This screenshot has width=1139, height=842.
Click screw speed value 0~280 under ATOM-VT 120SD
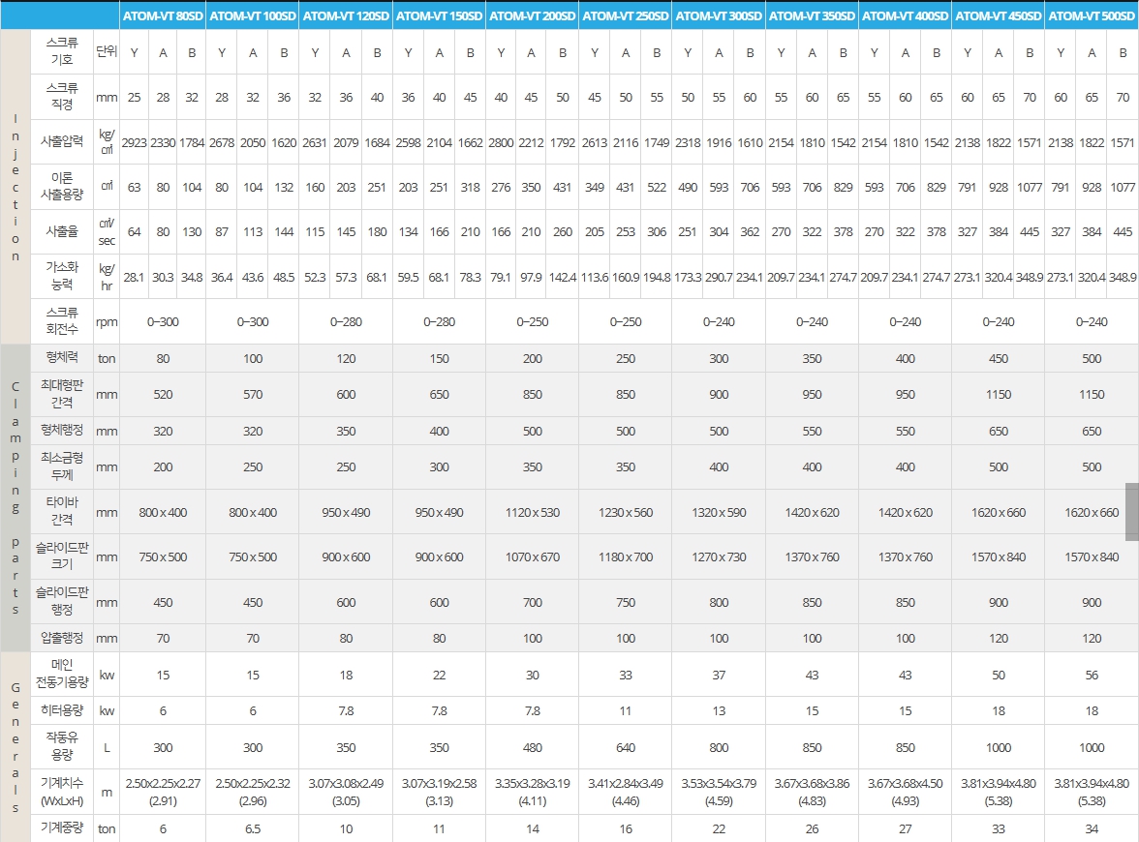[346, 321]
